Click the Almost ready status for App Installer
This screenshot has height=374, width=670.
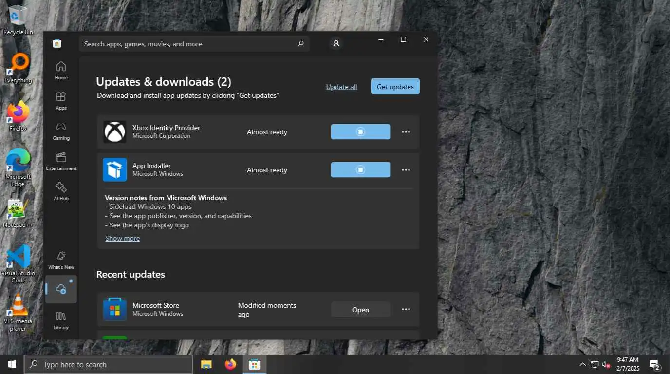tap(267, 170)
